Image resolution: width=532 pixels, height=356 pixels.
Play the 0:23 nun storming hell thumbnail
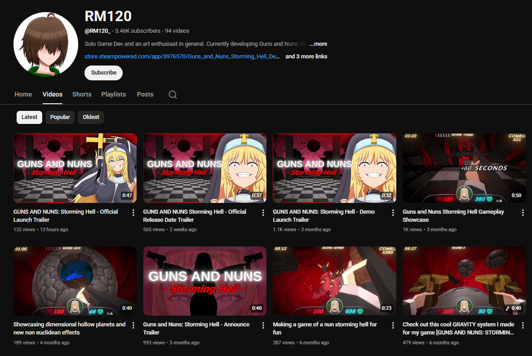pos(335,281)
